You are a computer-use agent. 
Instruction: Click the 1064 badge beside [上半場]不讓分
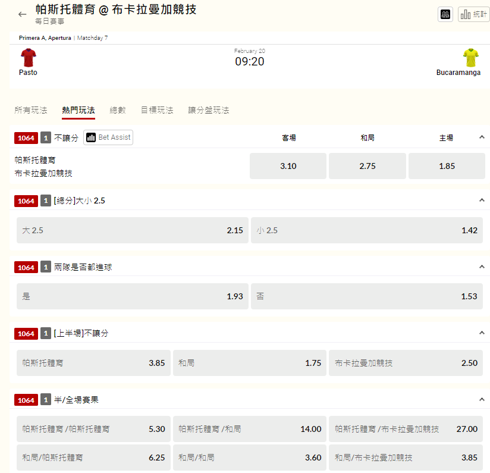[26, 334]
